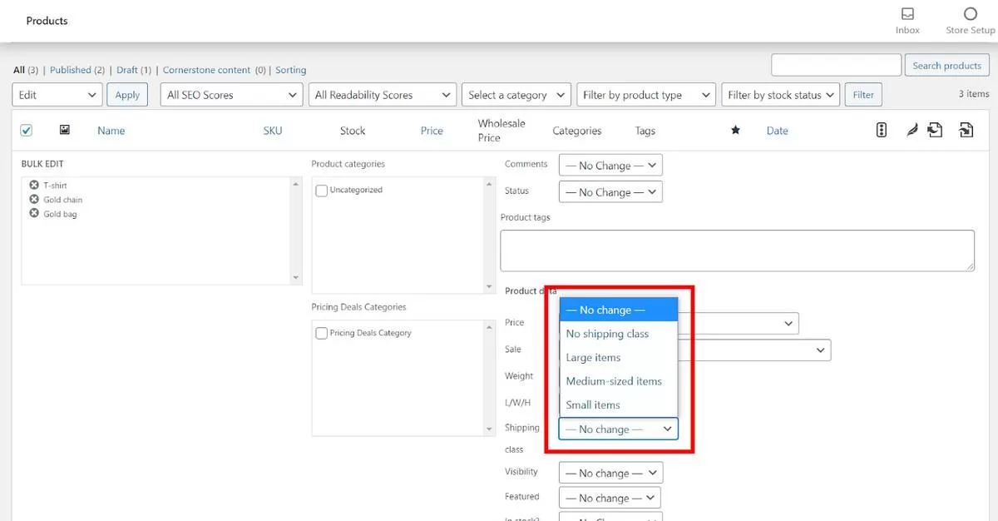Open the Status No Change dropdown
This screenshot has height=521, width=998.
[610, 192]
